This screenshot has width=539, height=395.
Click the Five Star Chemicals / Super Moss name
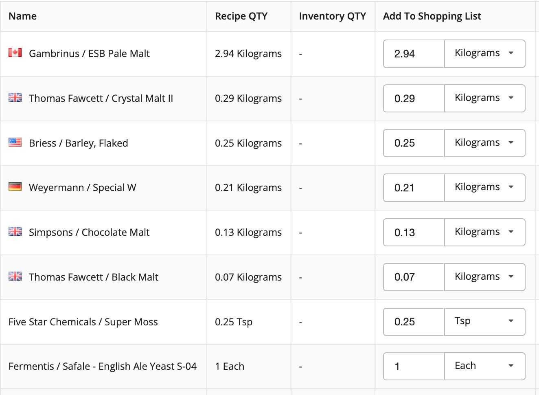(x=83, y=322)
